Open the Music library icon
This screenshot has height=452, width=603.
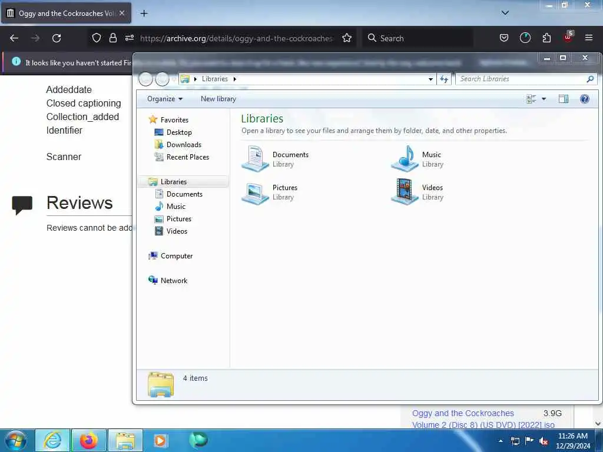[405, 158]
